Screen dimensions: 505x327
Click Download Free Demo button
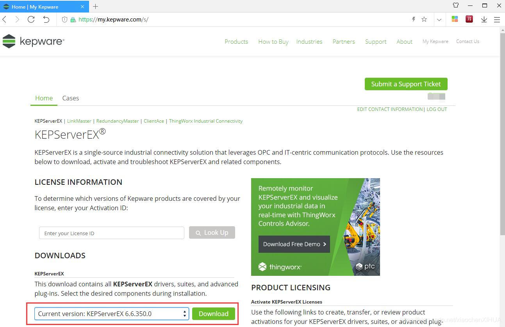tap(294, 244)
